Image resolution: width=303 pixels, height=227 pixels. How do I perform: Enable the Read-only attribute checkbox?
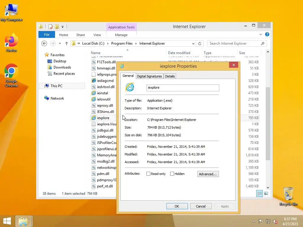[x=149, y=174]
